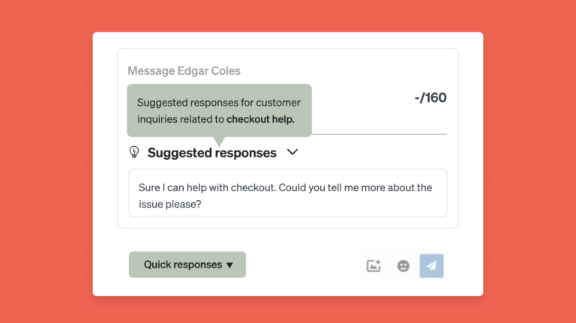
Task: Collapse Suggested responses using the chevron
Action: 292,152
